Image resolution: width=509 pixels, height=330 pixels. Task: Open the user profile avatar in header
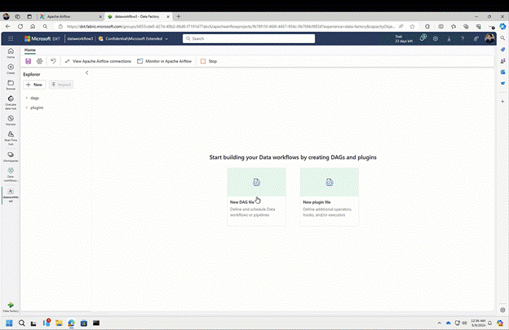coord(489,38)
